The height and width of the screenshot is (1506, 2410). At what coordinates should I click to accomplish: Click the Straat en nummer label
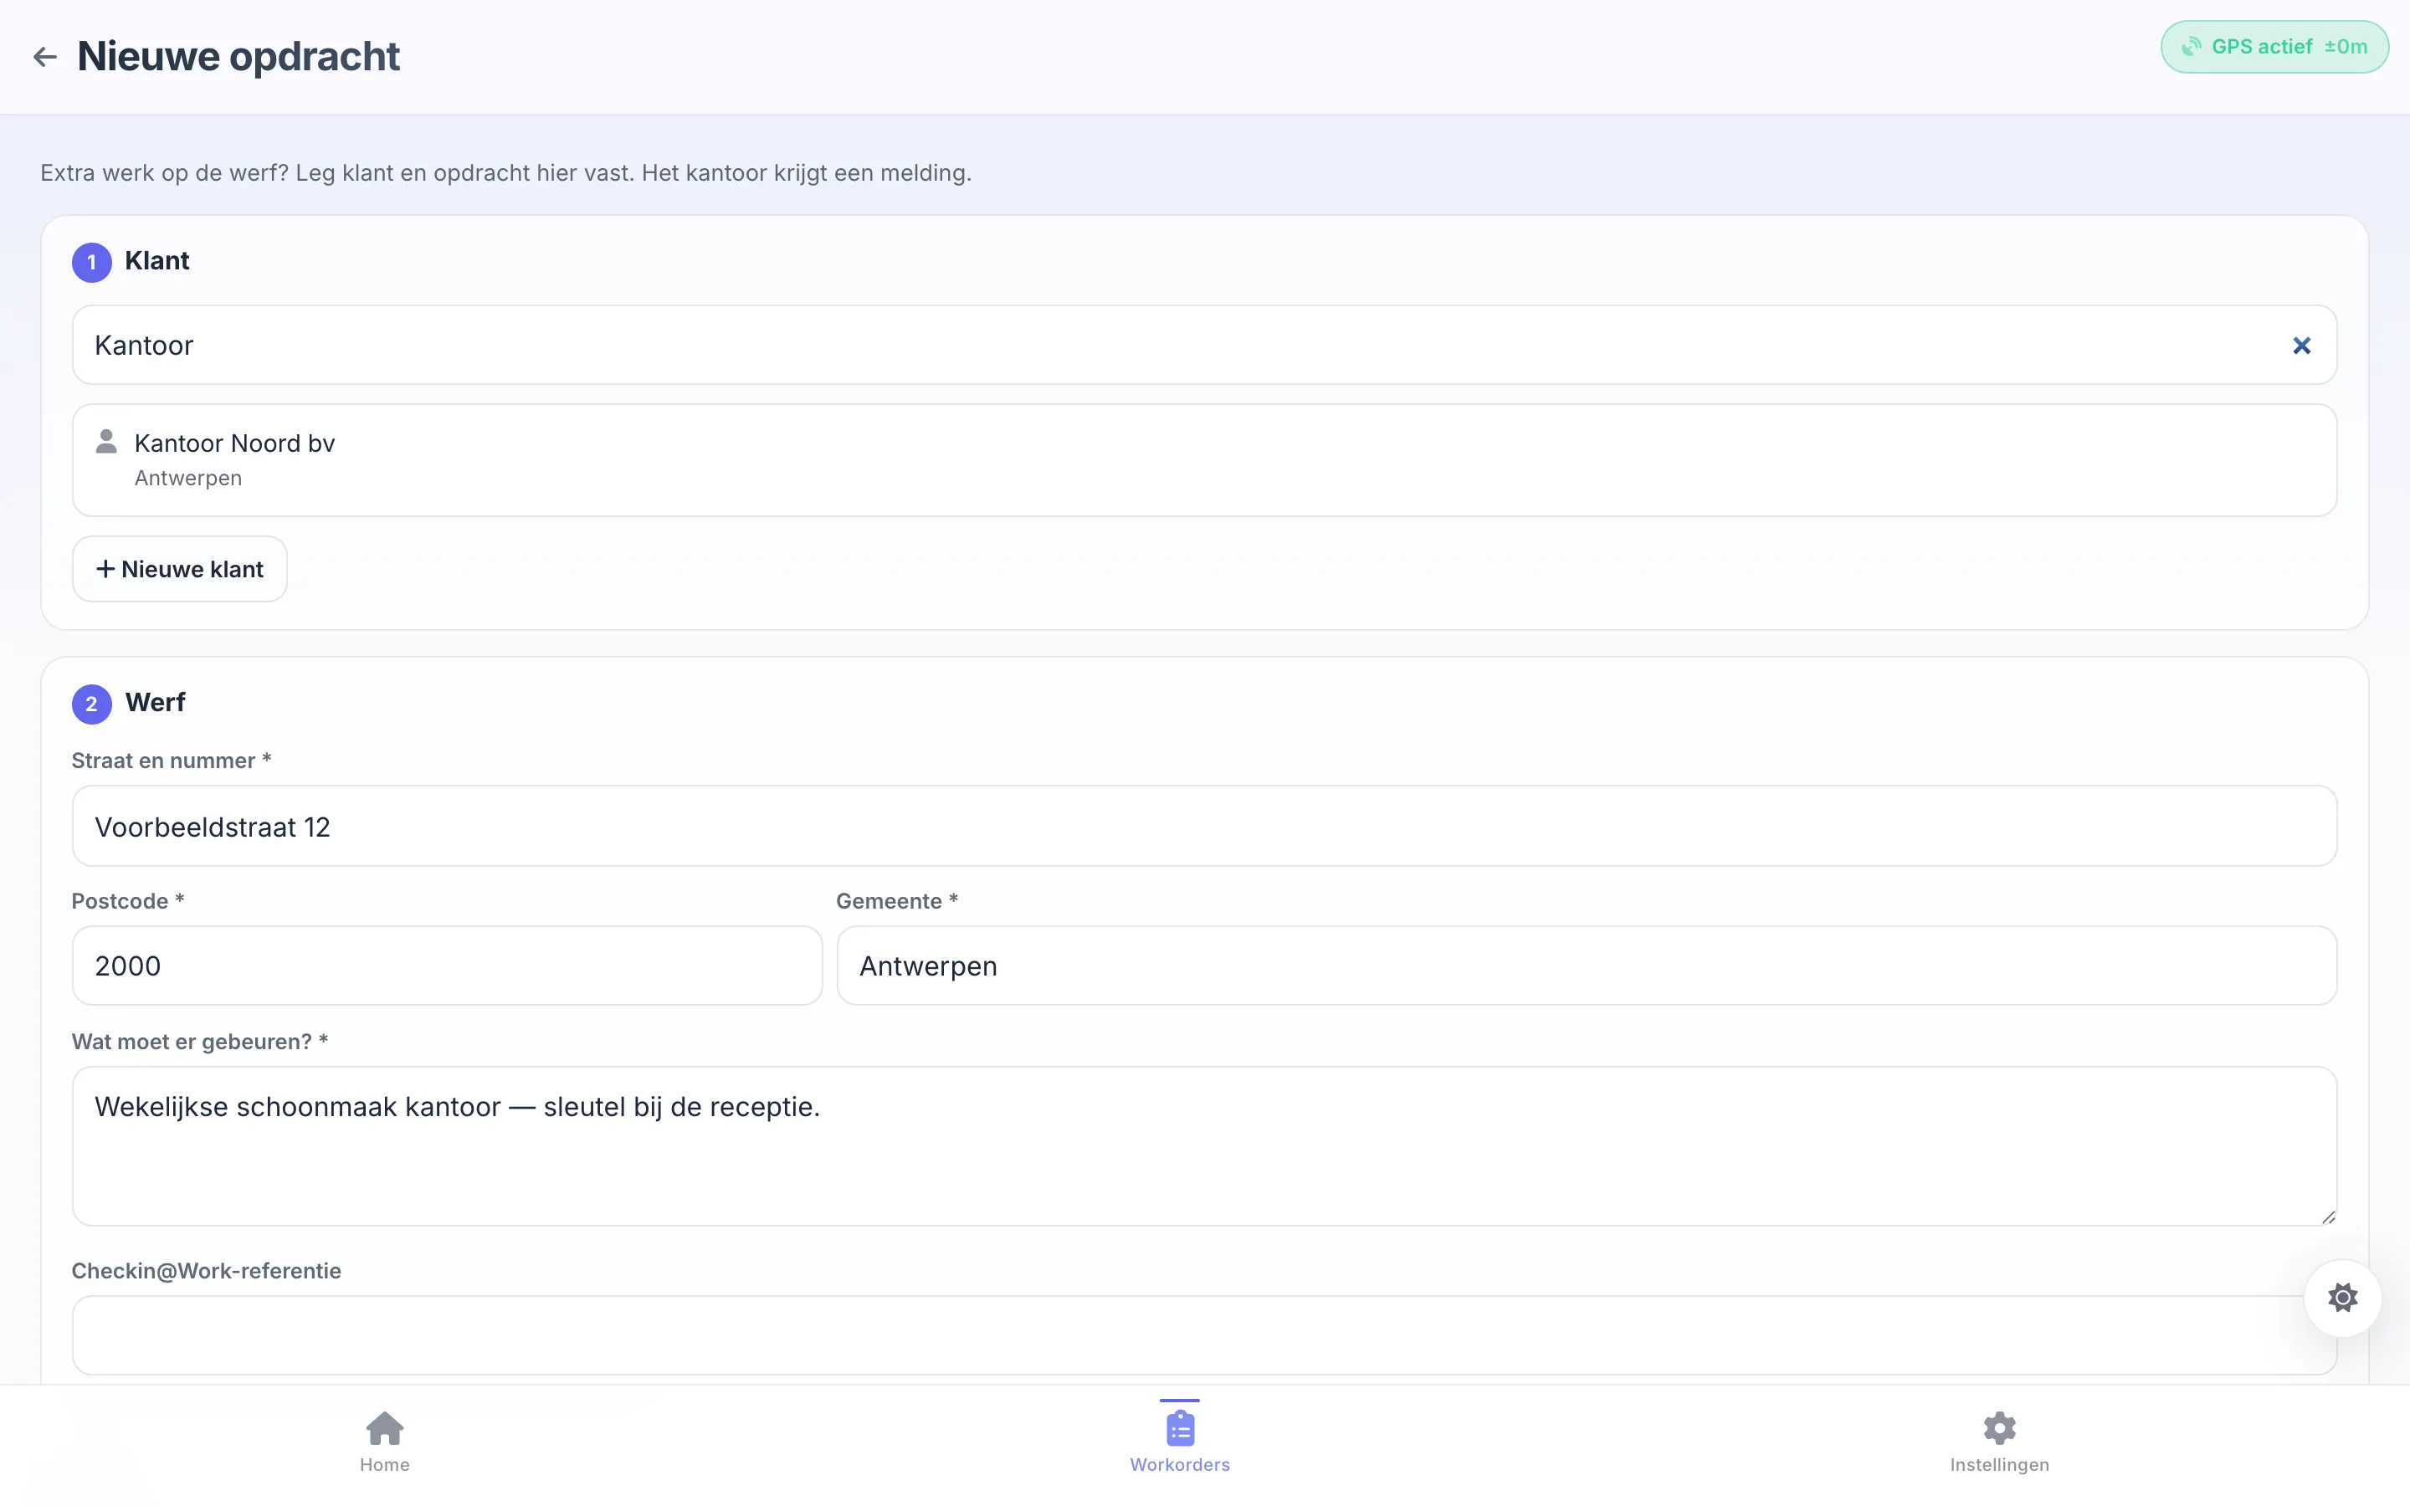tap(172, 761)
